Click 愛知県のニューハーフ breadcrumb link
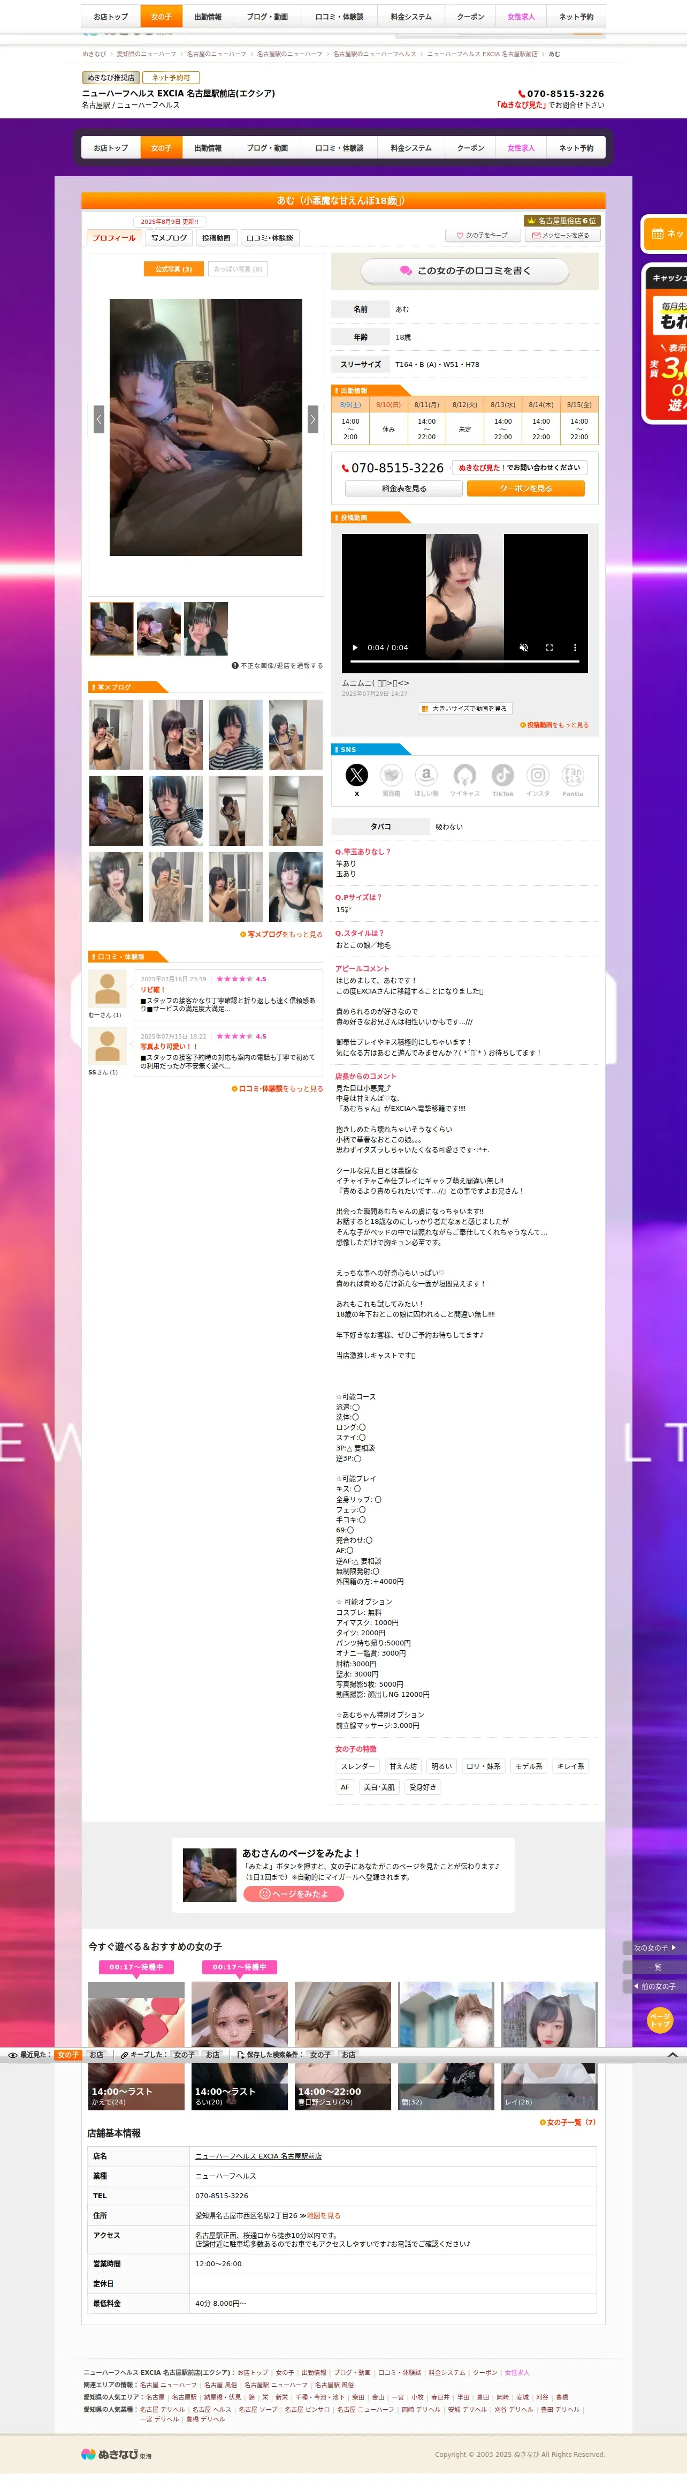This screenshot has height=2489, width=687. click(147, 54)
